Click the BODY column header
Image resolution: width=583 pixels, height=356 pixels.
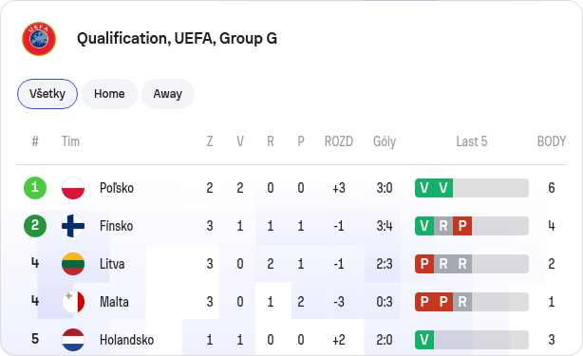pos(552,141)
